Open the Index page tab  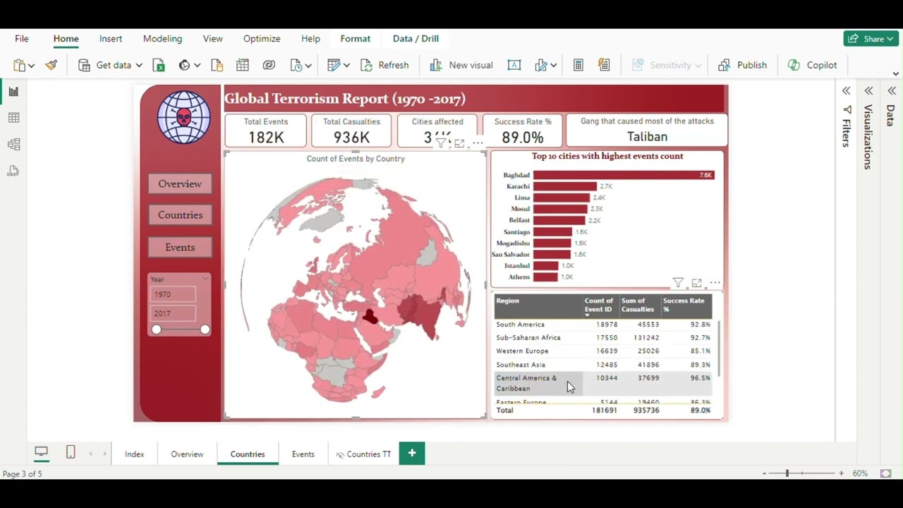134,454
